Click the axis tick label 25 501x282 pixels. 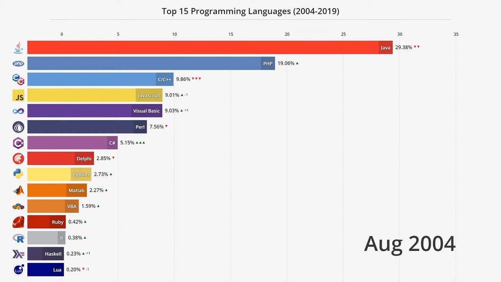point(343,34)
